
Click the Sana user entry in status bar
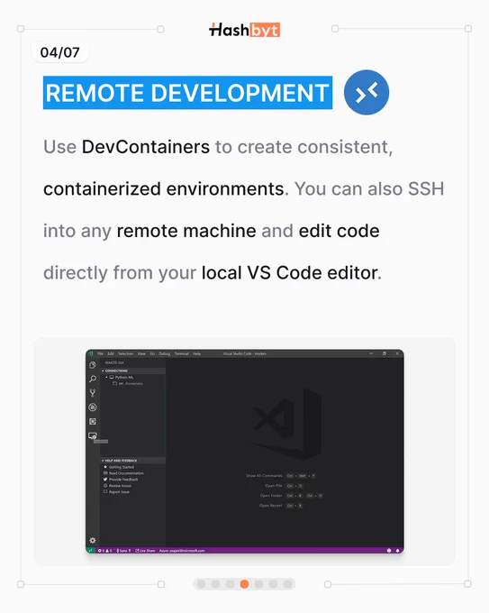(x=123, y=551)
